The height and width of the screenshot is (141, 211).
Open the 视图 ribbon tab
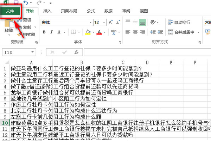tap(144, 11)
